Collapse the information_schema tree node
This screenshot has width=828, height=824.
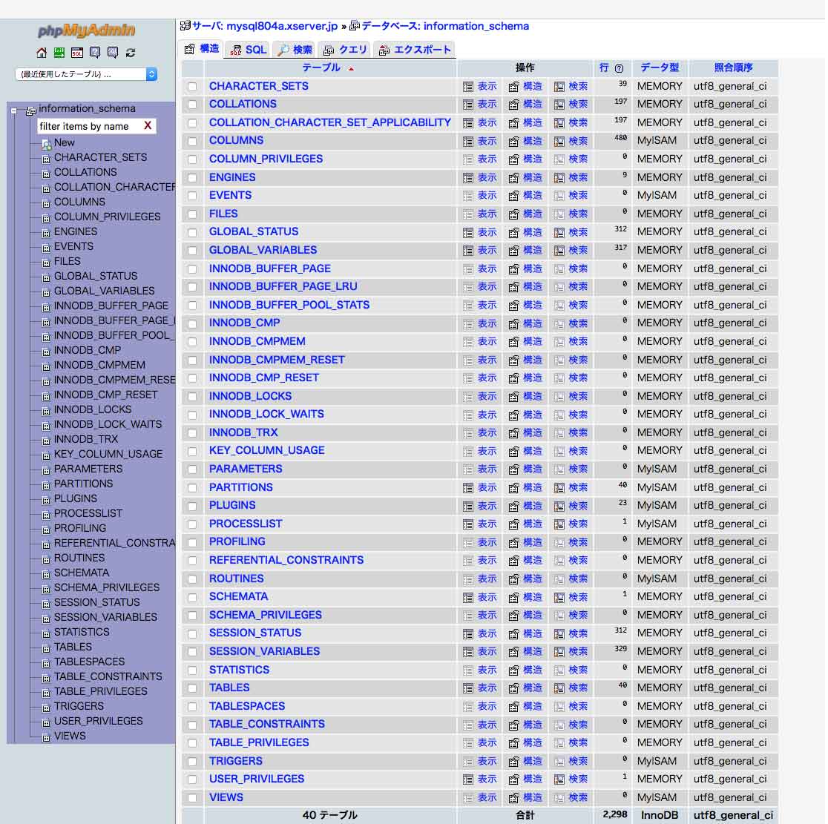(x=14, y=111)
